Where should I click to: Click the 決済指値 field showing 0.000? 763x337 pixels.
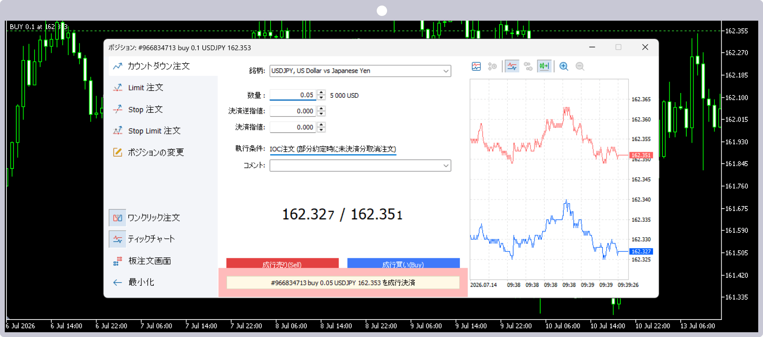(293, 127)
